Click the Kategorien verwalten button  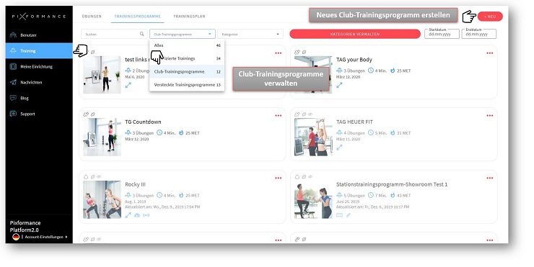[x=355, y=34]
